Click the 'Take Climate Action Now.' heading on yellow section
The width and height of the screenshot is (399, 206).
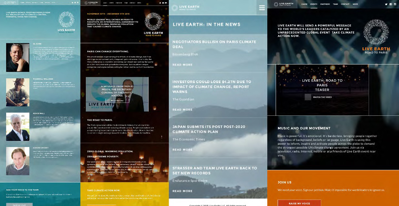pos(103,191)
